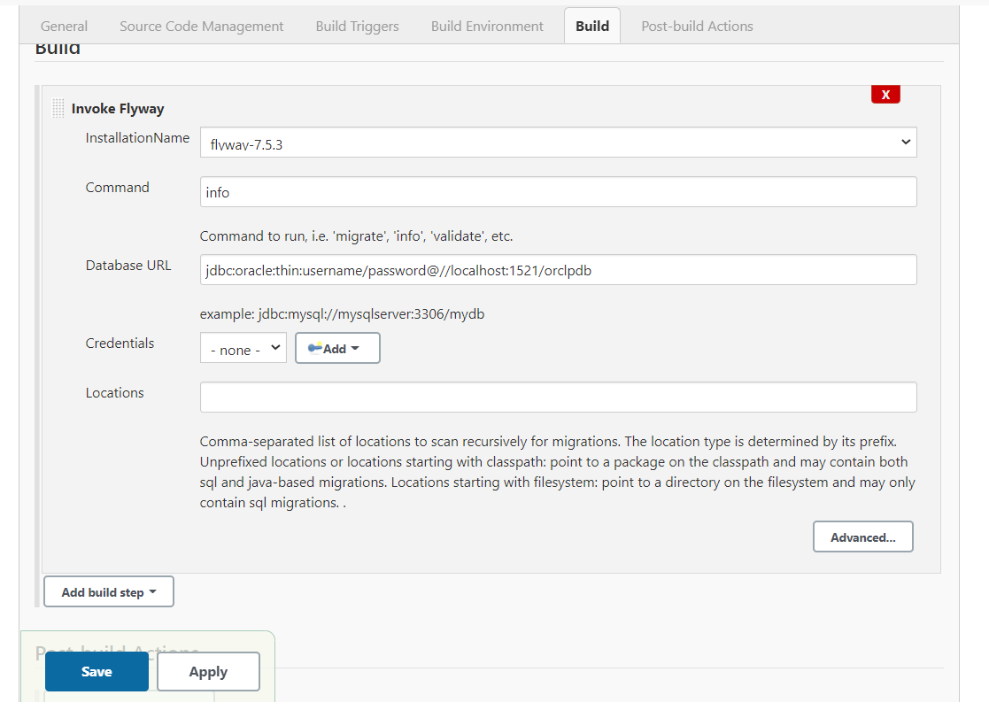Open the Credentials none dropdown

pos(243,347)
